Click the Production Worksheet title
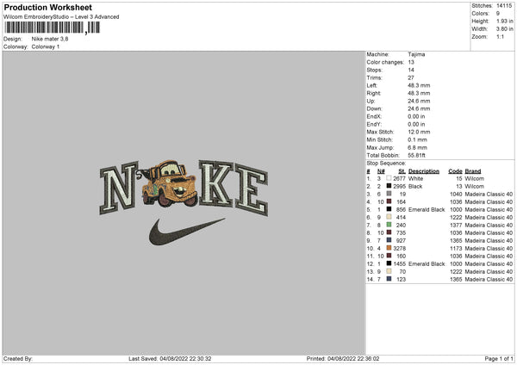 [47, 7]
